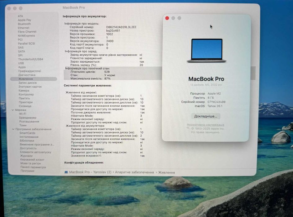Select Контролер in the sidebar

click(26, 95)
